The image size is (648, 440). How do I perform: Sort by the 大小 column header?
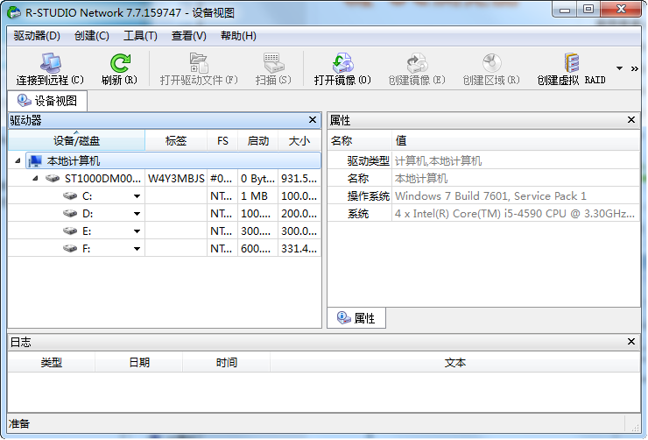tap(299, 141)
